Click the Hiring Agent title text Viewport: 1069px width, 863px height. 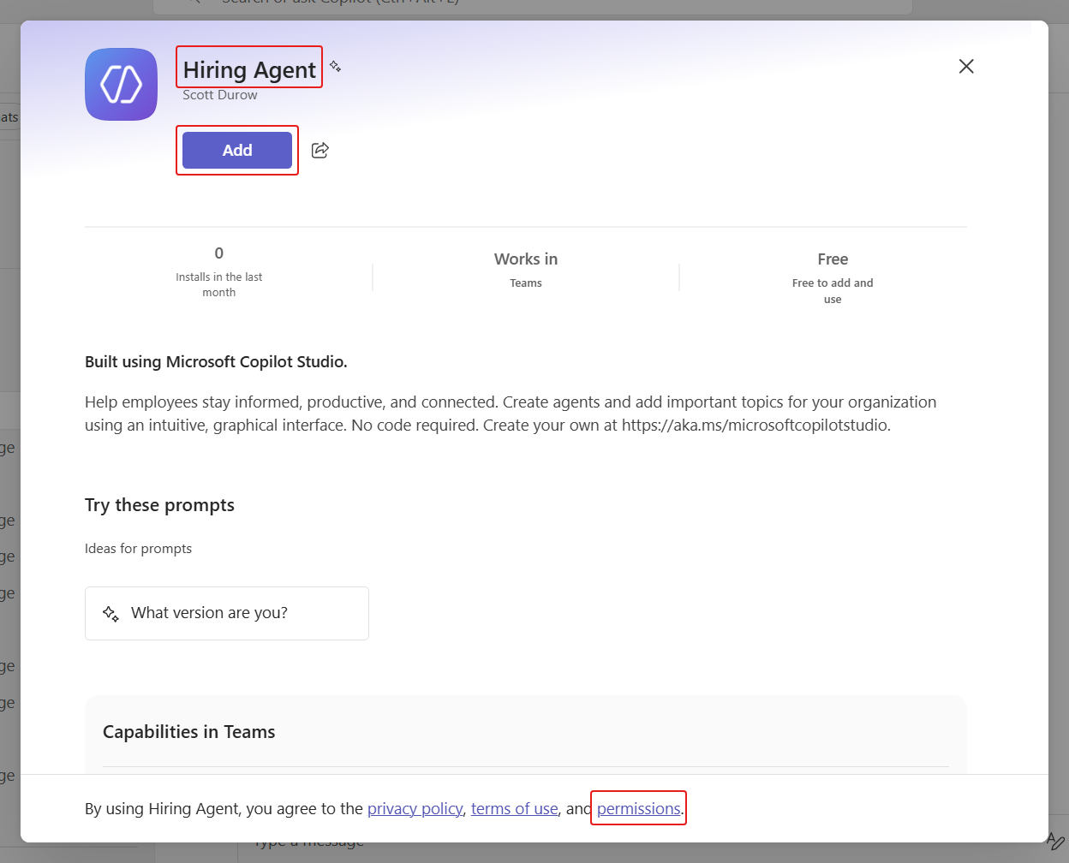point(249,69)
